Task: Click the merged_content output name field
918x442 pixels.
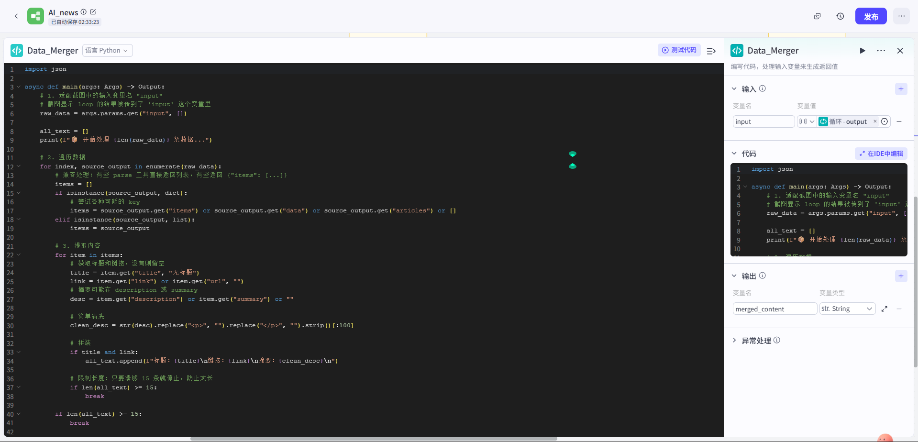Action: click(x=775, y=309)
